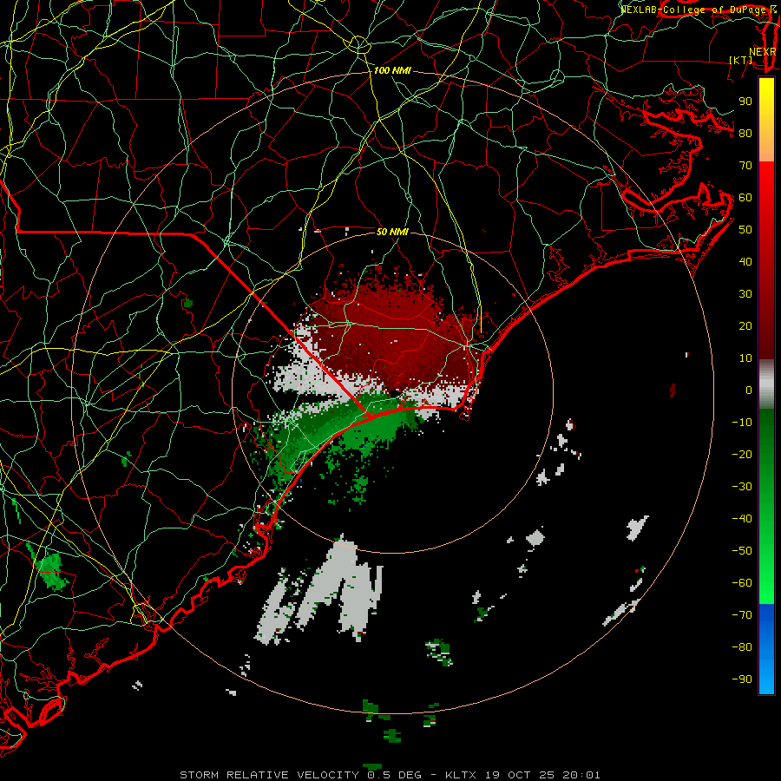Click the -50 knots scale label

click(742, 551)
